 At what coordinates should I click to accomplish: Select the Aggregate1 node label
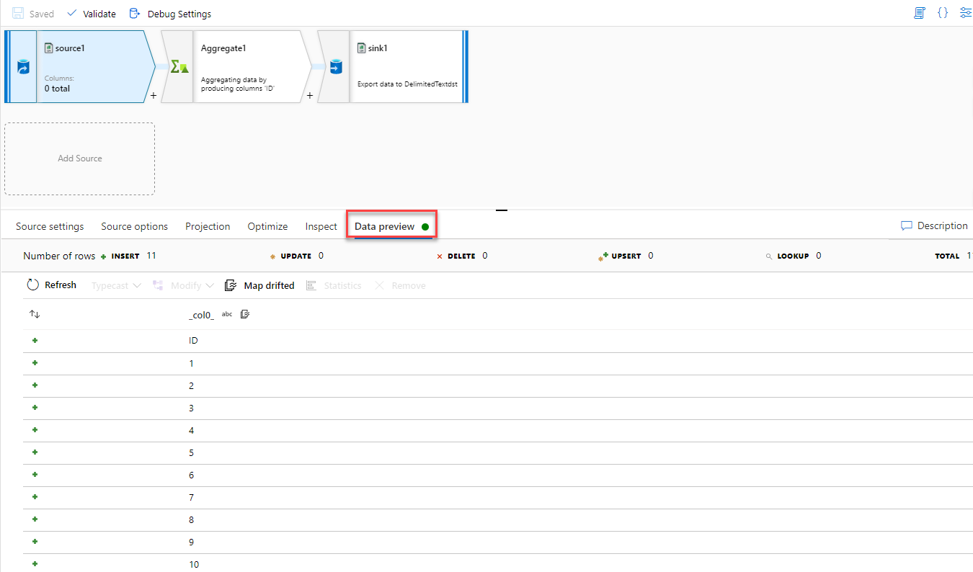(223, 48)
